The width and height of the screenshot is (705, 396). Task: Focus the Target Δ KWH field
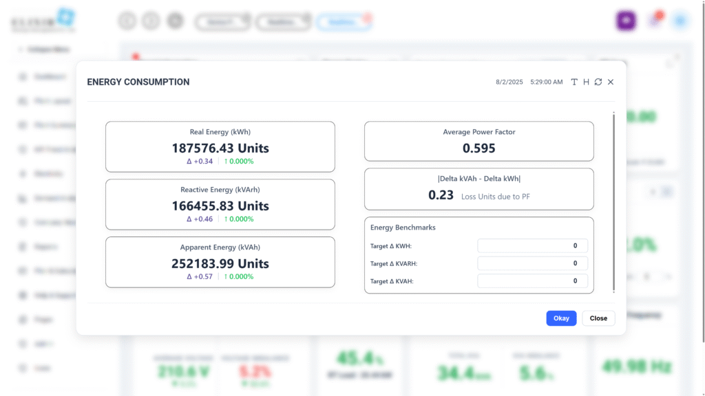click(532, 245)
